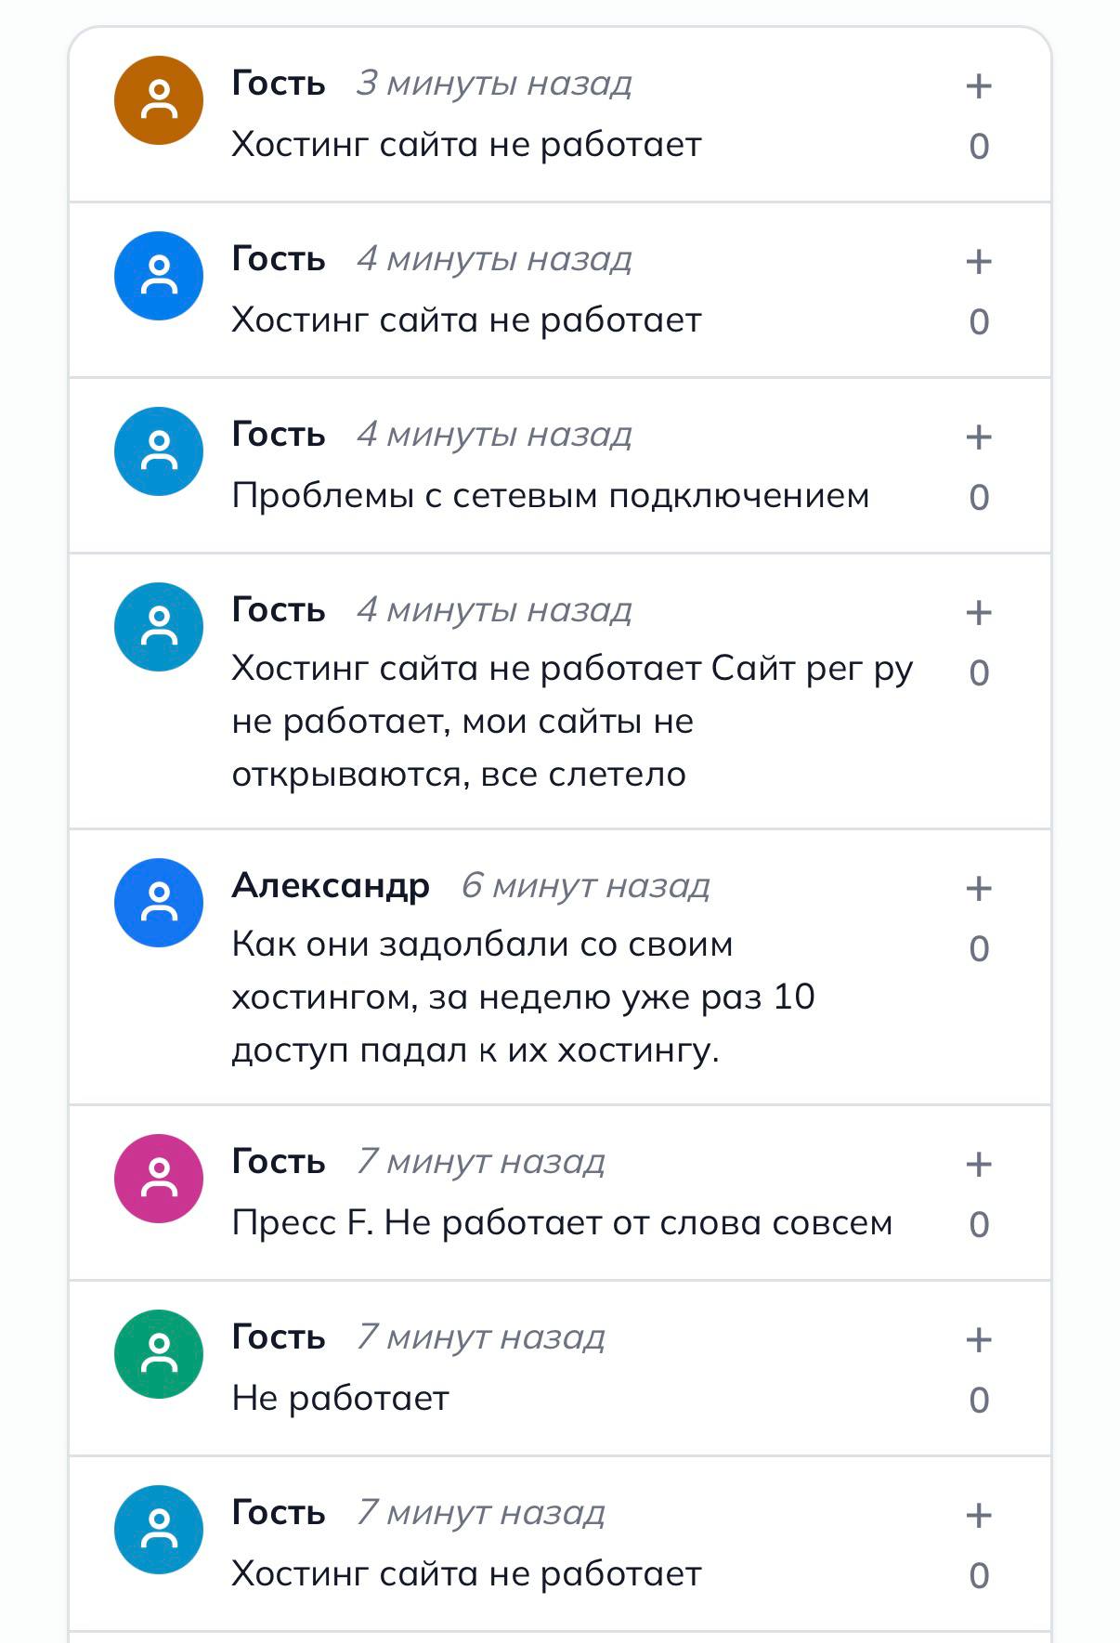Click the green guest avatar
This screenshot has height=1643, width=1120.
click(159, 1354)
